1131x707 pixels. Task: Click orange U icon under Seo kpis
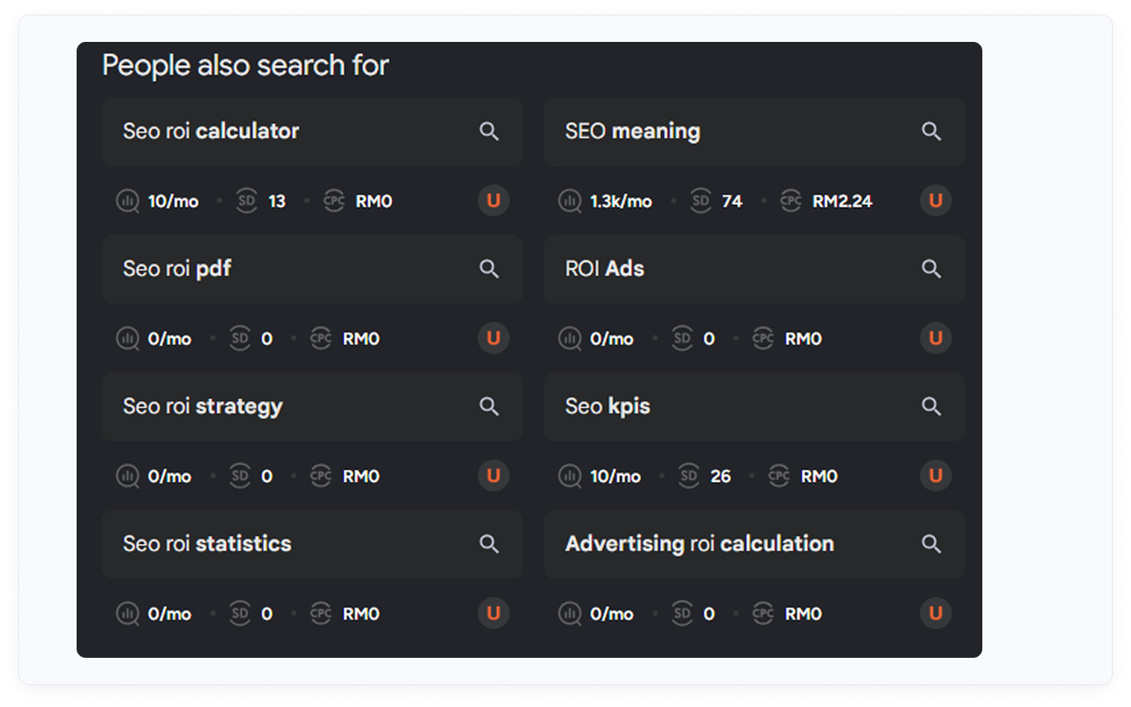click(x=936, y=476)
